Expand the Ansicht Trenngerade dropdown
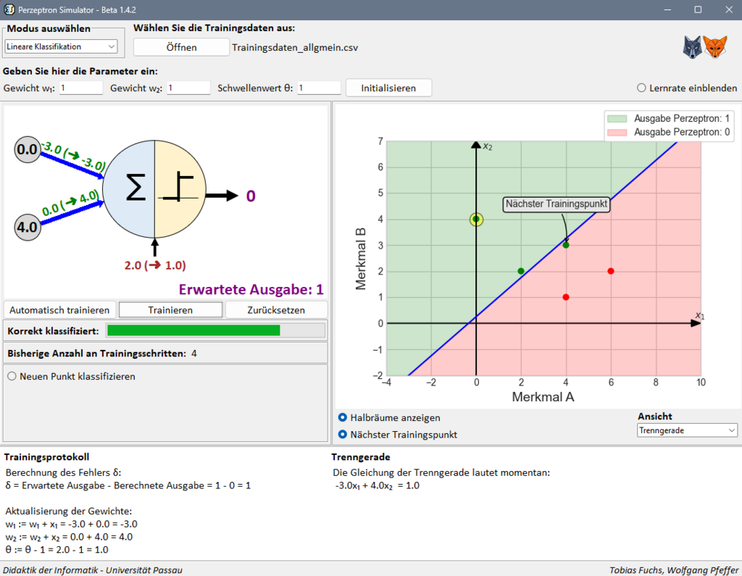Screen dimensions: 742x576 pos(687,430)
